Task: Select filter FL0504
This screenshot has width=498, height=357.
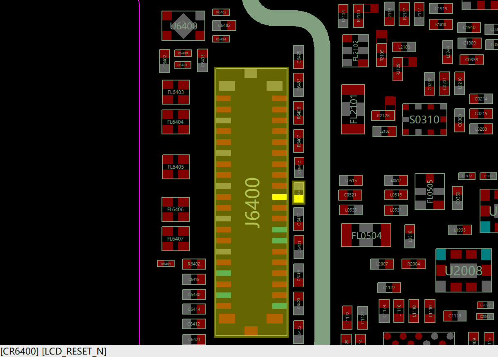Action: click(x=366, y=235)
